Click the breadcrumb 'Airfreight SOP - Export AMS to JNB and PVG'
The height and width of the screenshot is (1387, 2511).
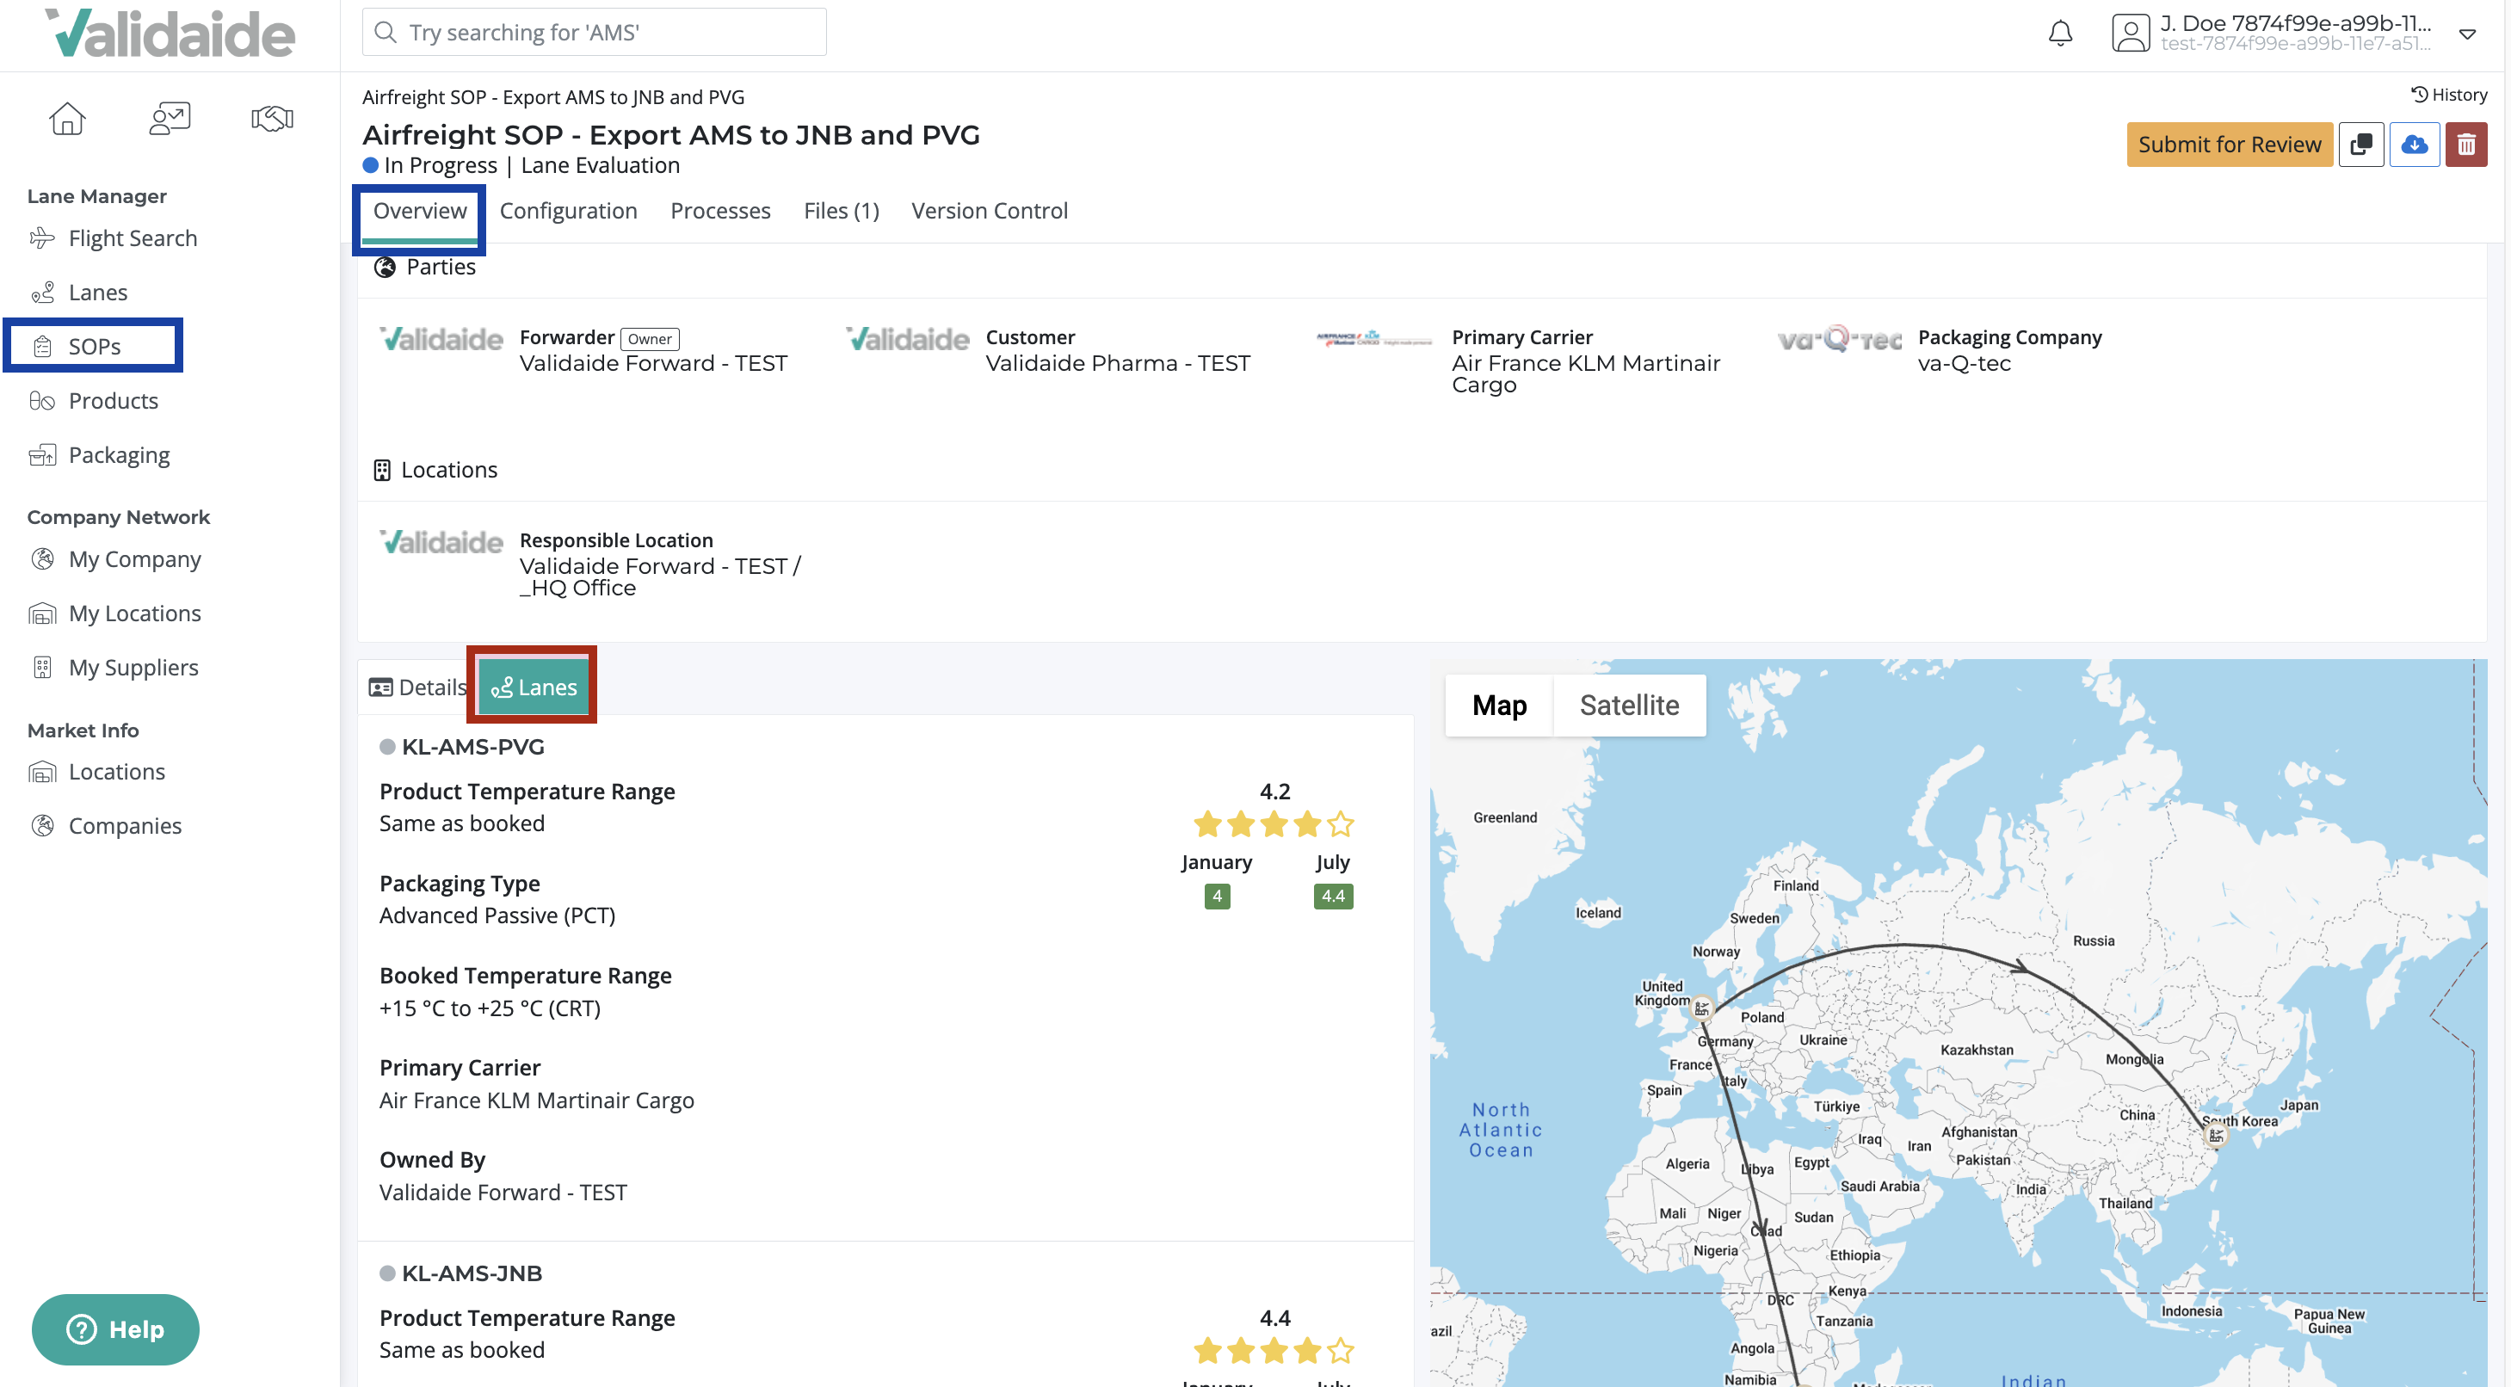[552, 96]
